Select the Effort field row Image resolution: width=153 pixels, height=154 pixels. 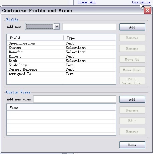click(x=61, y=56)
